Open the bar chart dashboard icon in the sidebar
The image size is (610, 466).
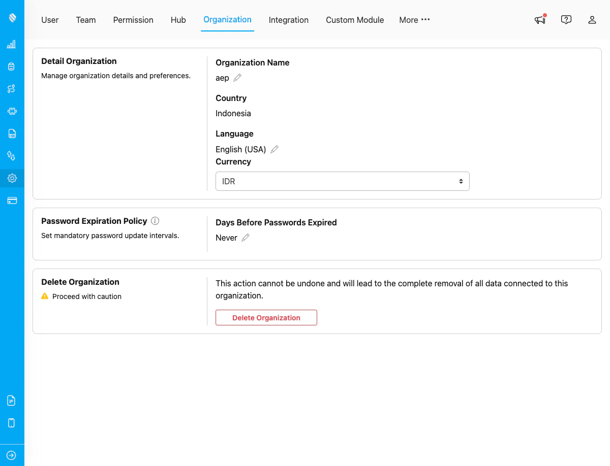click(12, 44)
